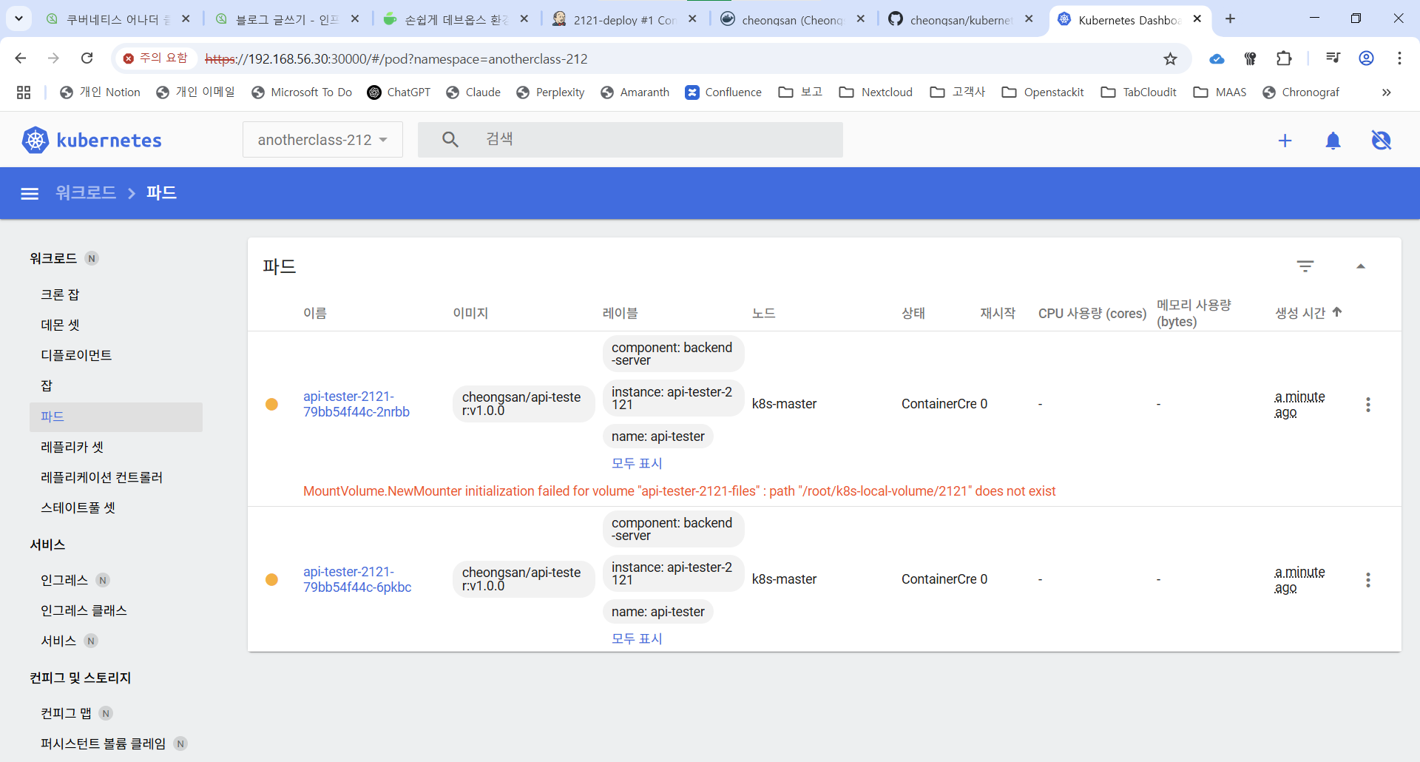The image size is (1420, 762).
Task: Open pod api-tester-2121-79bb54f44c-2nrbb link
Action: tap(356, 404)
